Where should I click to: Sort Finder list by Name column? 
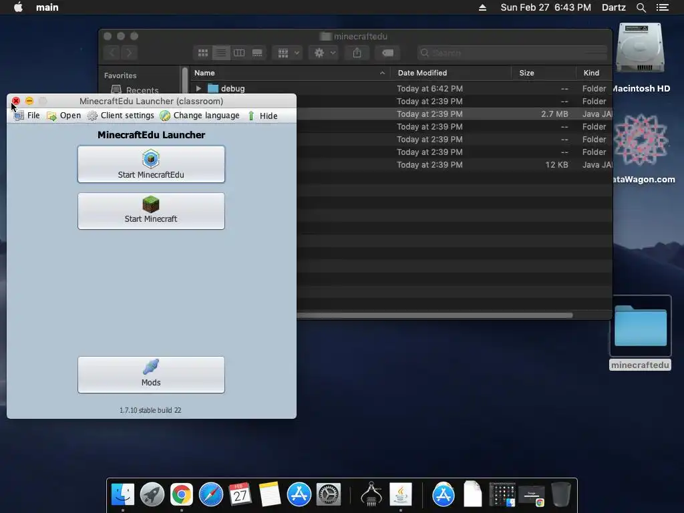point(290,73)
